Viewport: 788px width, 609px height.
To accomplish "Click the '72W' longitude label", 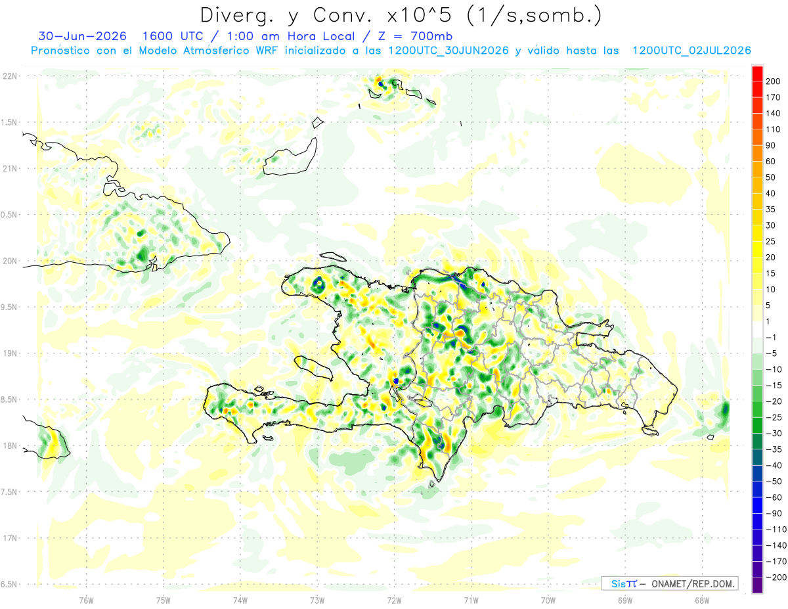I will click(394, 600).
